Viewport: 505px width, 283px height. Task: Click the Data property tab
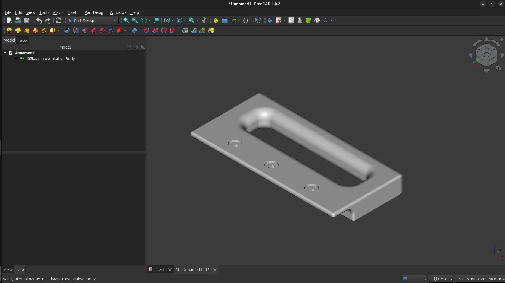pos(20,270)
